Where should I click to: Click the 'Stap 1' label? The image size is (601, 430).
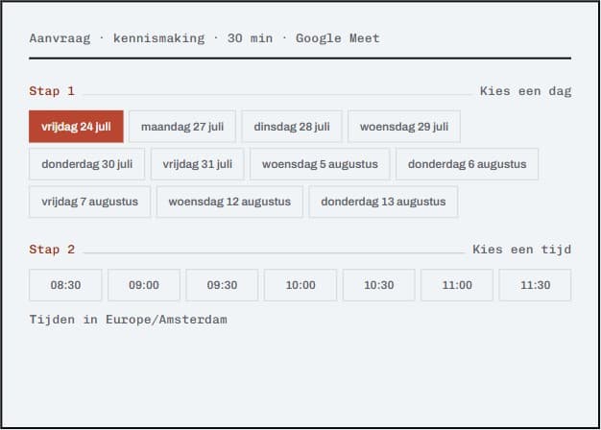coord(52,91)
